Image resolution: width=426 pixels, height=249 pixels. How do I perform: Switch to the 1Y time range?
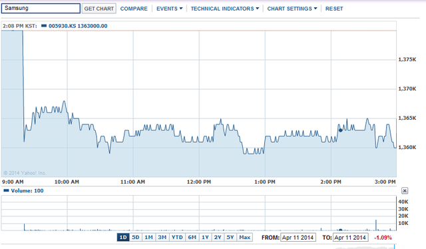point(205,237)
